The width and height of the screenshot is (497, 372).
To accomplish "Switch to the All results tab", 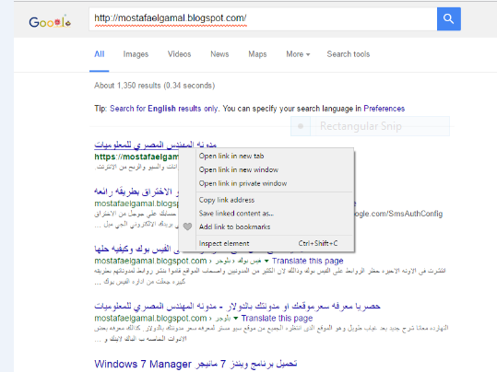I will [x=100, y=54].
